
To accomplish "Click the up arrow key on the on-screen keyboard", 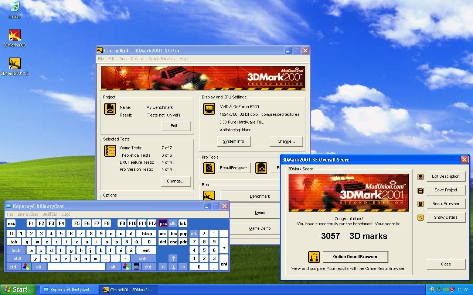I will pos(173,258).
